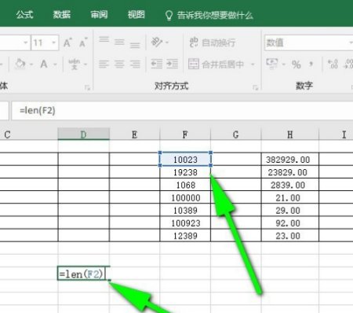Click the accounting number format icon

point(272,64)
